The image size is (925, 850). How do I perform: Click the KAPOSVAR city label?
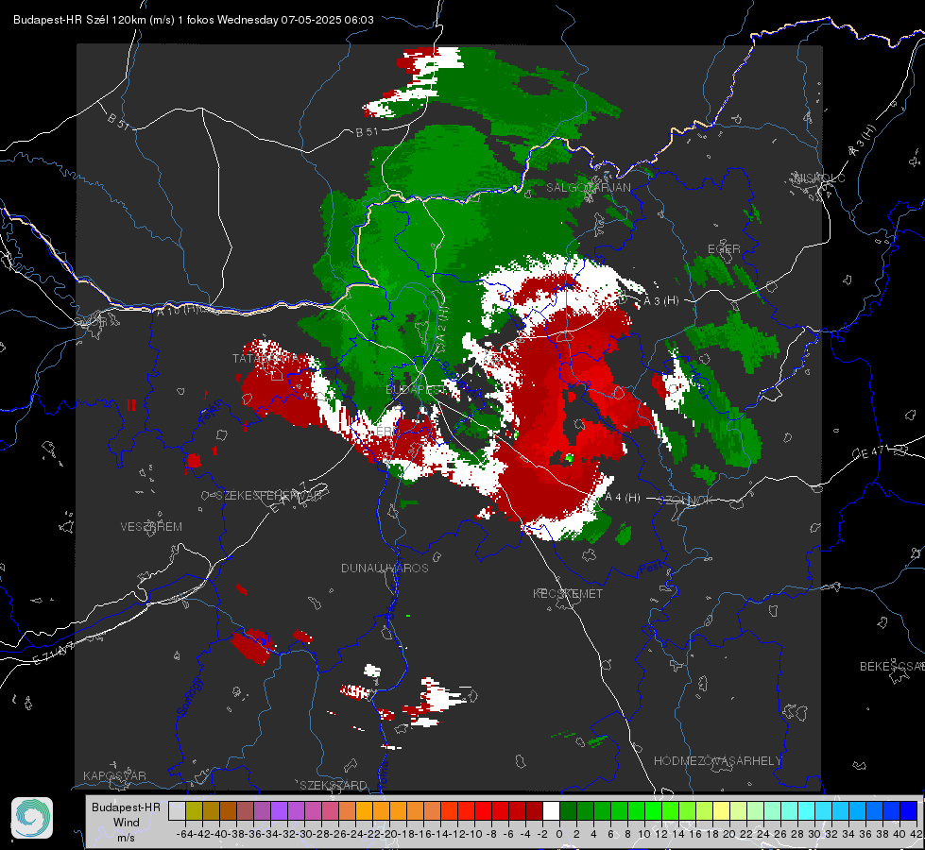coord(114,775)
